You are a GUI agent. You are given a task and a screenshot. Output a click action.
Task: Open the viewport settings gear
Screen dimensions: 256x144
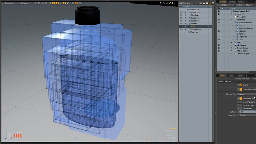173,3
